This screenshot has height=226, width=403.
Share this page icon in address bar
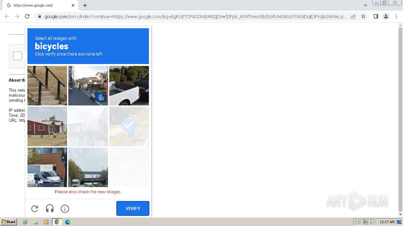[353, 16]
